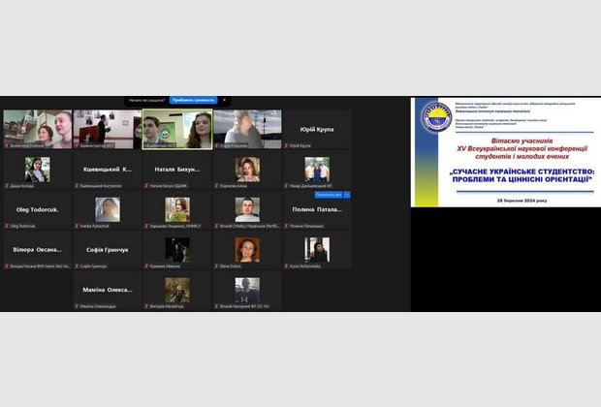601x407 pixels.
Task: Select Юрій Крупа participant tile
Action: 316,130
